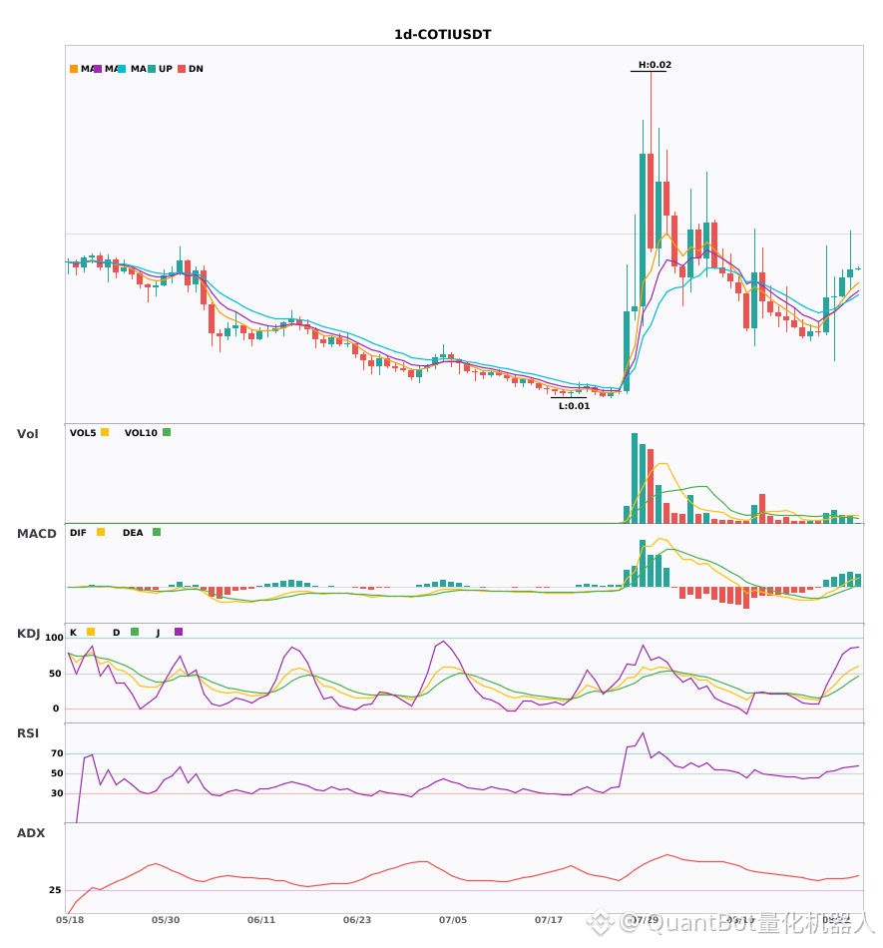
Task: Click the 06/23 date axis label
Action: point(357,920)
